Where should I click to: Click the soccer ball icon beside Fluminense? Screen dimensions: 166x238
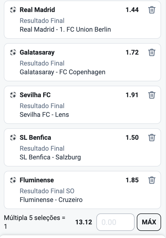click(13, 180)
